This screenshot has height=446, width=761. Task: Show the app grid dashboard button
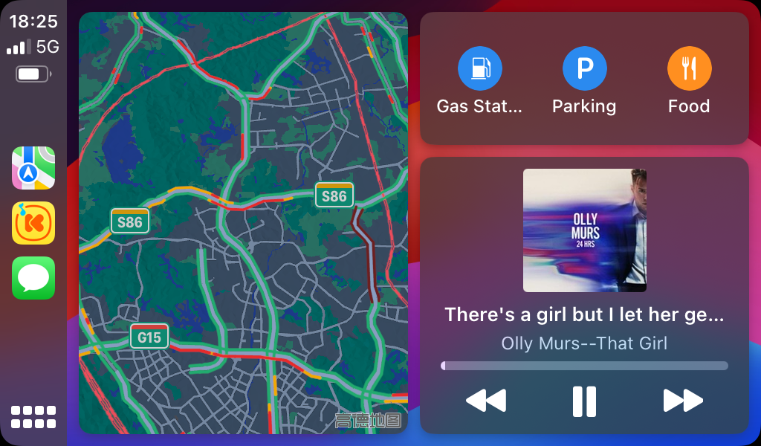tap(33, 417)
